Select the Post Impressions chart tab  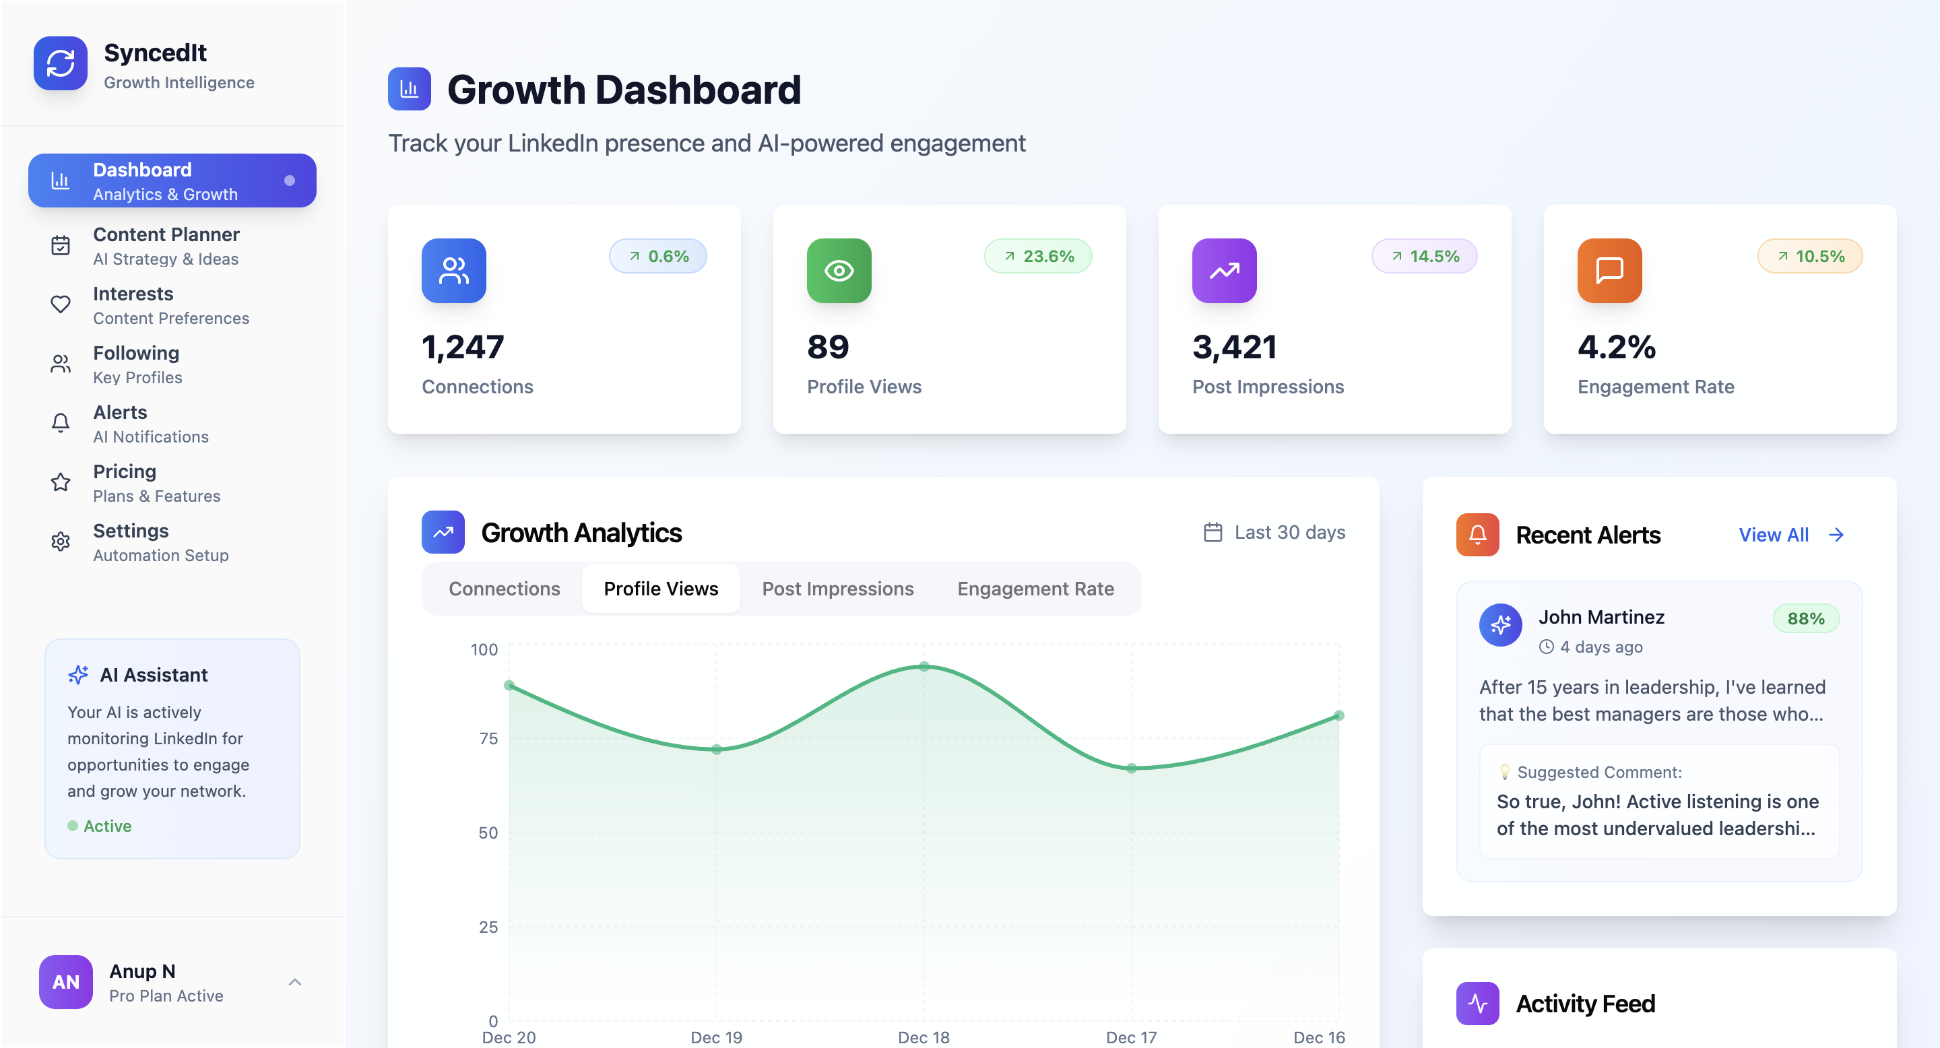click(x=837, y=589)
